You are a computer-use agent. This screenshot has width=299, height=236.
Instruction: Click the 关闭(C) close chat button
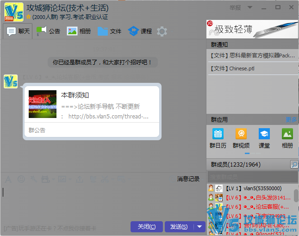point(147,226)
